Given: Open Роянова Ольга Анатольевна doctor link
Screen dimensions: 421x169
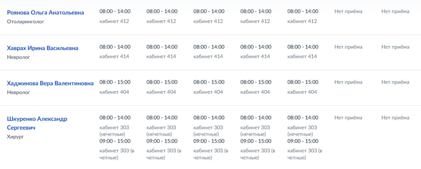Looking at the screenshot, I should coord(45,13).
